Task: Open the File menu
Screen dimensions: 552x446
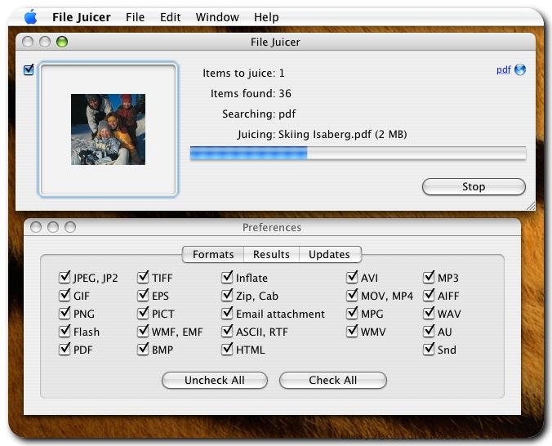Action: [x=136, y=17]
